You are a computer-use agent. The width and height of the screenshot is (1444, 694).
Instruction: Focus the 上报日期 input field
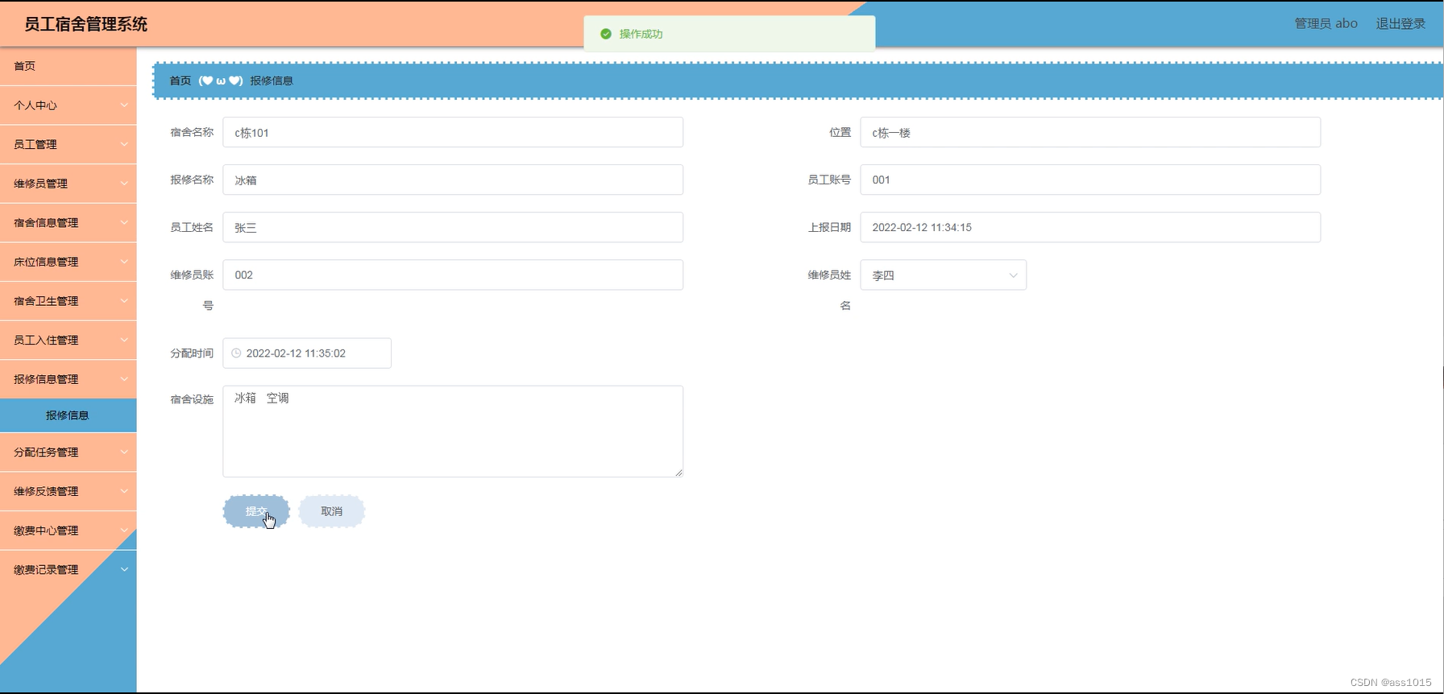click(1090, 227)
